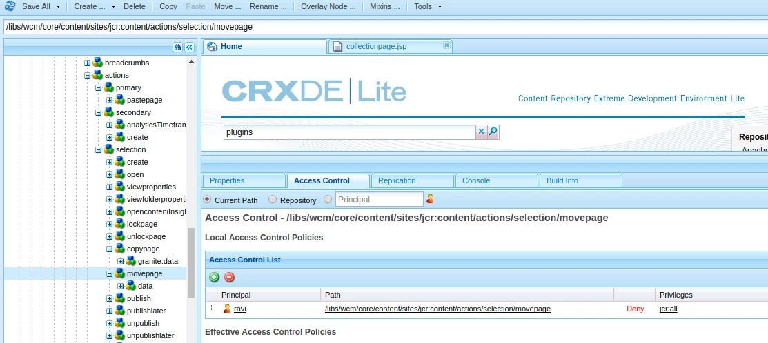The height and width of the screenshot is (343, 768).
Task: Click the unlockpage node icon
Action: click(x=119, y=236)
